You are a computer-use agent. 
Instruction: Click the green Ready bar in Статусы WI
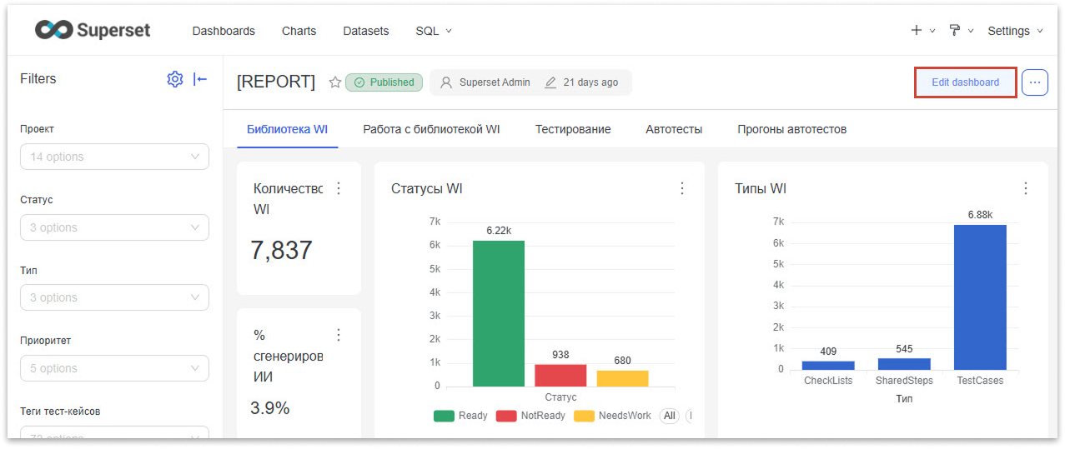(499, 313)
